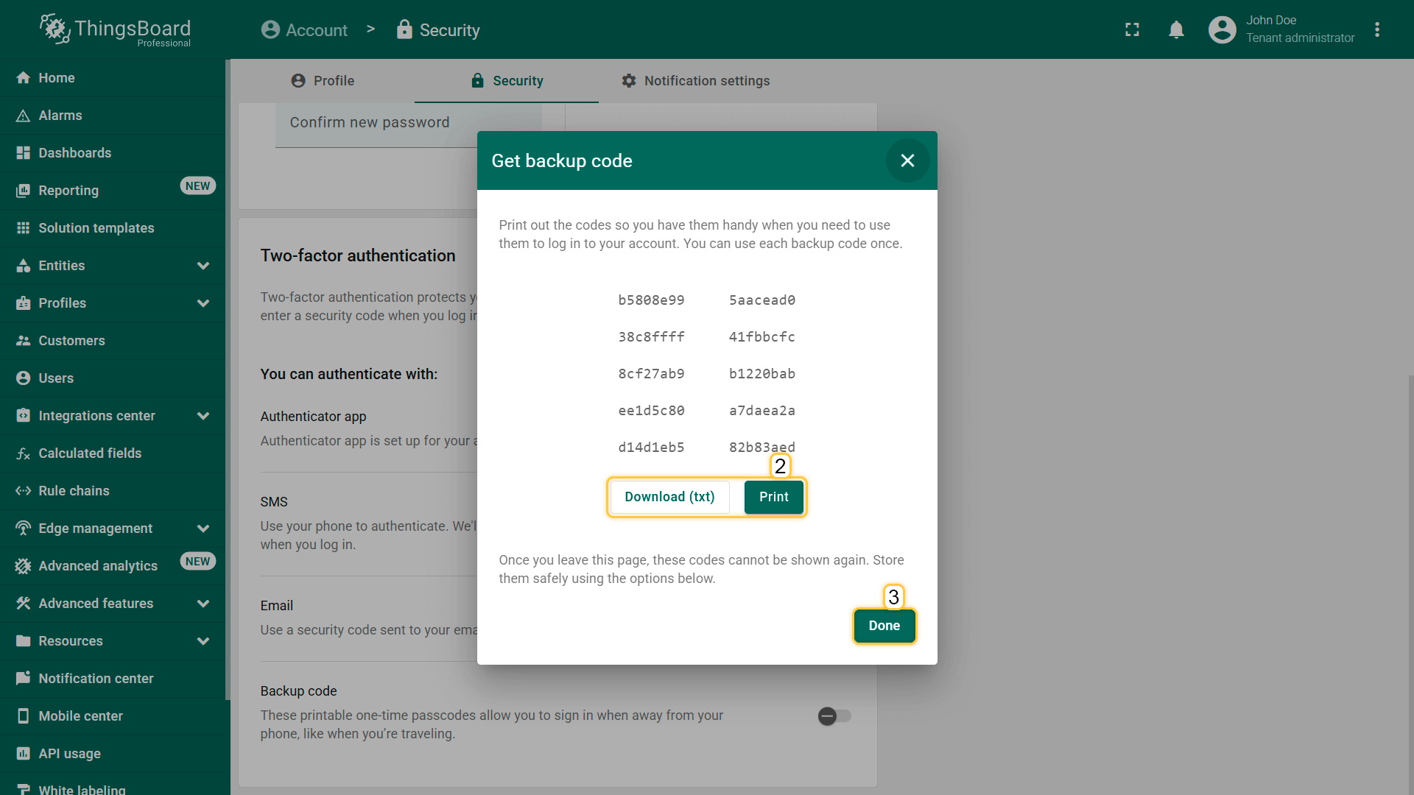Open Alarms from sidebar
Screen dimensions: 1414x795
[60, 116]
